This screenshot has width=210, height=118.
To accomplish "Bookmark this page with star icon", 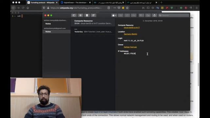I will point(127,8).
